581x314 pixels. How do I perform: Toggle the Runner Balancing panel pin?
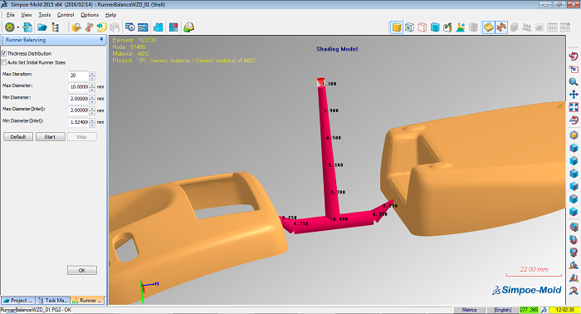(101, 39)
